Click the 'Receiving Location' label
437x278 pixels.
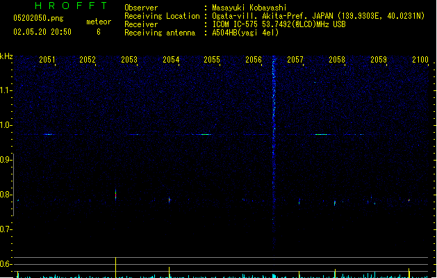162,16
